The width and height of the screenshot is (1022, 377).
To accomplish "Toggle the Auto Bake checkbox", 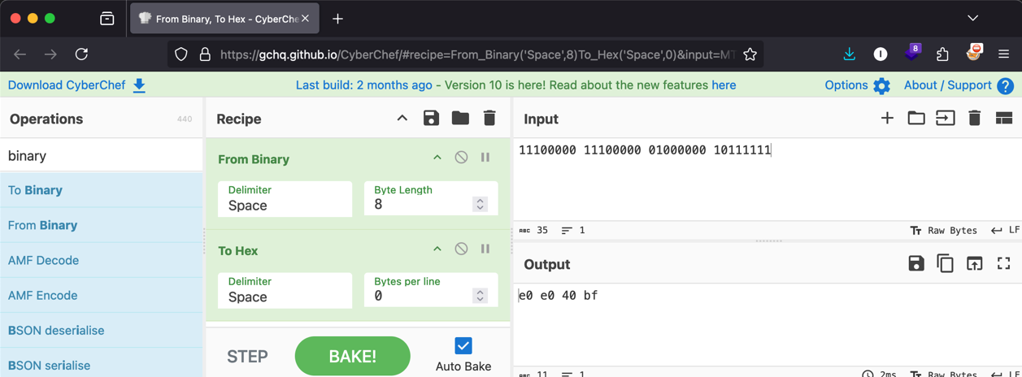I will tap(463, 345).
